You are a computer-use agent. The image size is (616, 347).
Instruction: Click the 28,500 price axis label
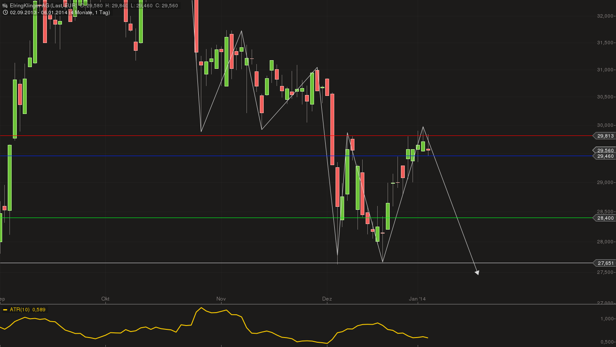pos(606,212)
